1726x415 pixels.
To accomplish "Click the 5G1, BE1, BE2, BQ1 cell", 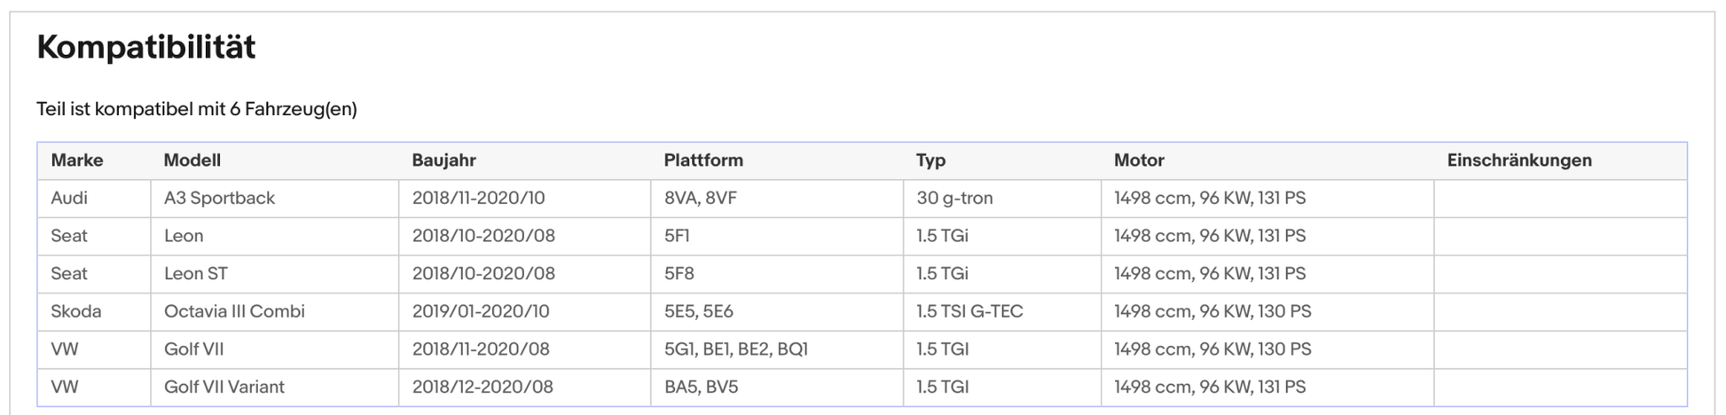I will (735, 349).
